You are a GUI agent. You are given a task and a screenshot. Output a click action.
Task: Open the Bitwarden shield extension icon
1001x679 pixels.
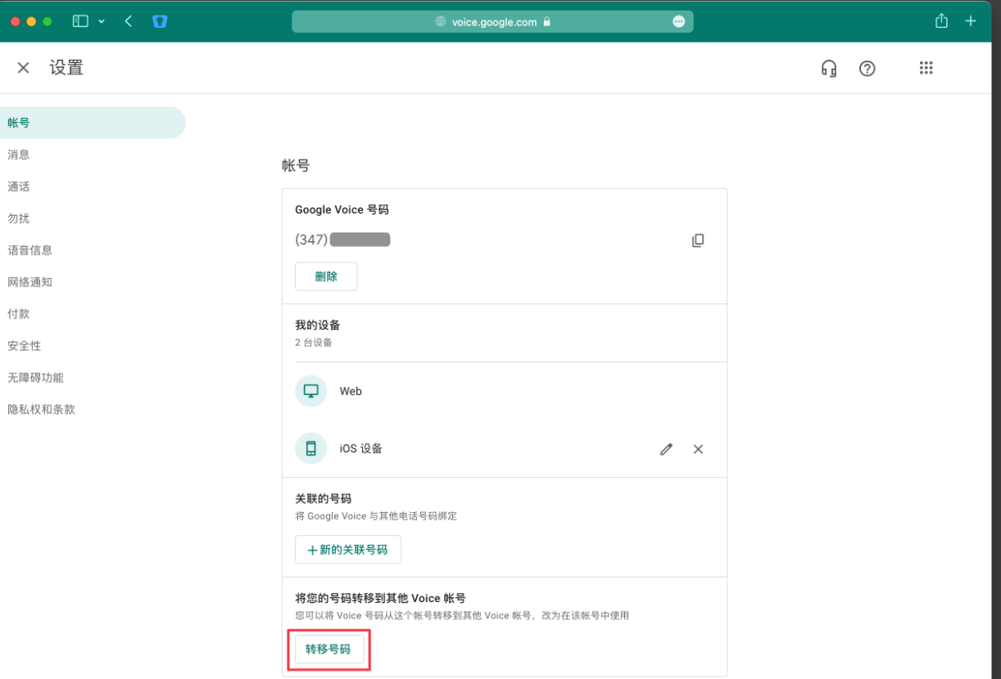tap(161, 21)
